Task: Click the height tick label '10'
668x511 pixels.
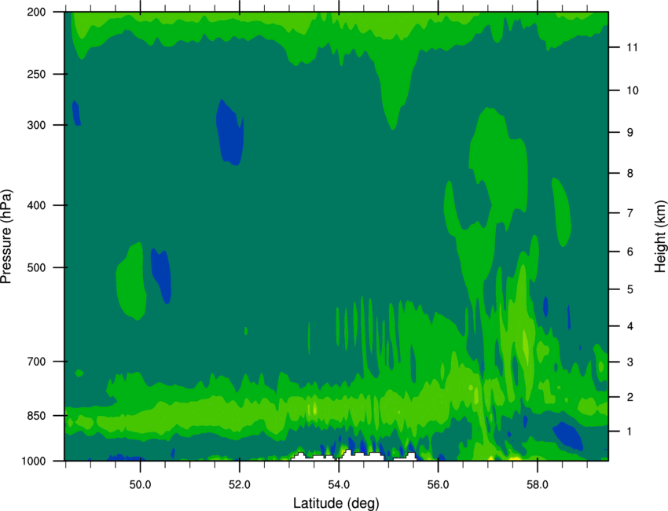Action: pyautogui.click(x=632, y=90)
